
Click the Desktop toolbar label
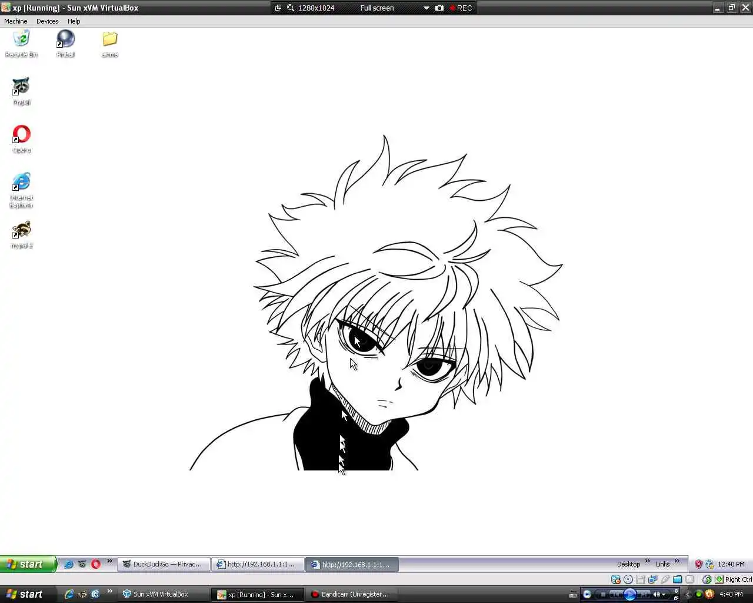click(628, 564)
